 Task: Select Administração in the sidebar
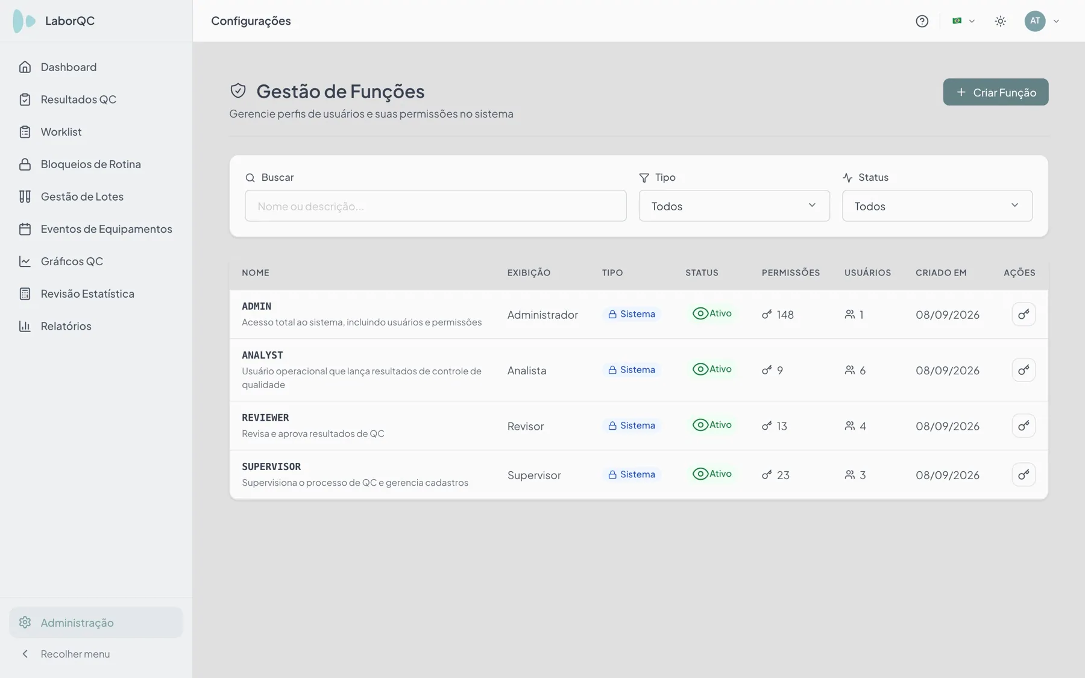coord(96,623)
